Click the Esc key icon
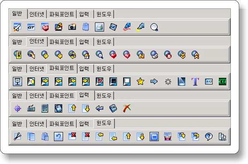Viewport: 248px width, 164px height. tap(113, 108)
